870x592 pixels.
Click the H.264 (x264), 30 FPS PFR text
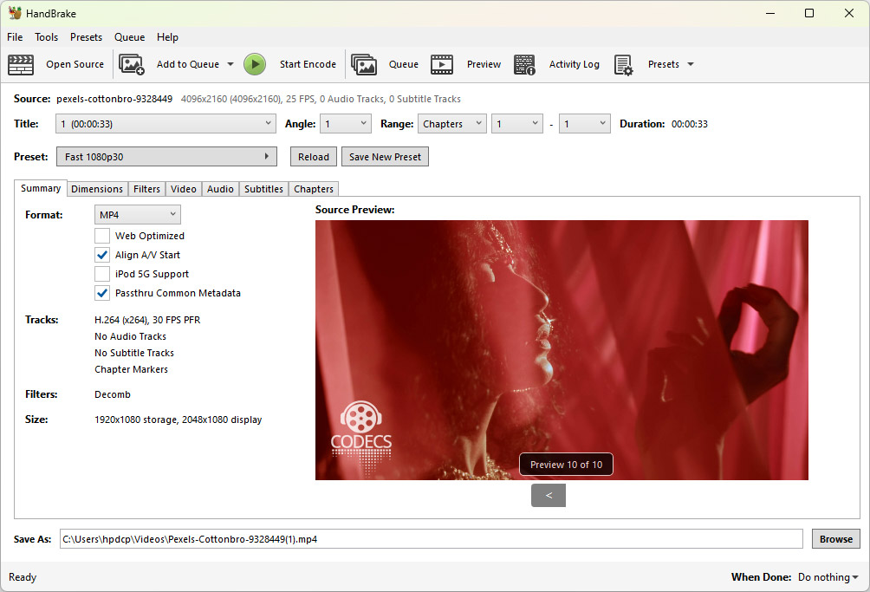(147, 320)
